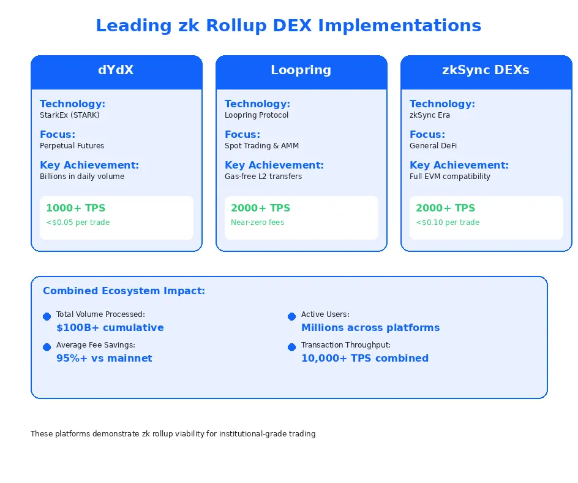This screenshot has width=578, height=483.
Task: Select the 95%+ vs mainnet statistic
Action: (x=104, y=358)
